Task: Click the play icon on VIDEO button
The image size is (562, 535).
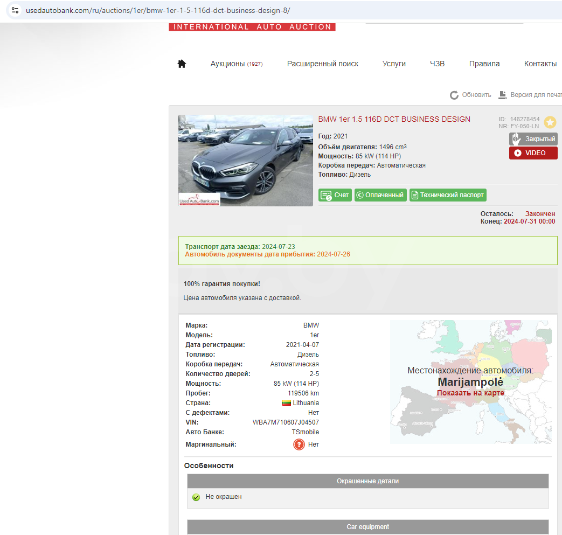Action: (518, 153)
